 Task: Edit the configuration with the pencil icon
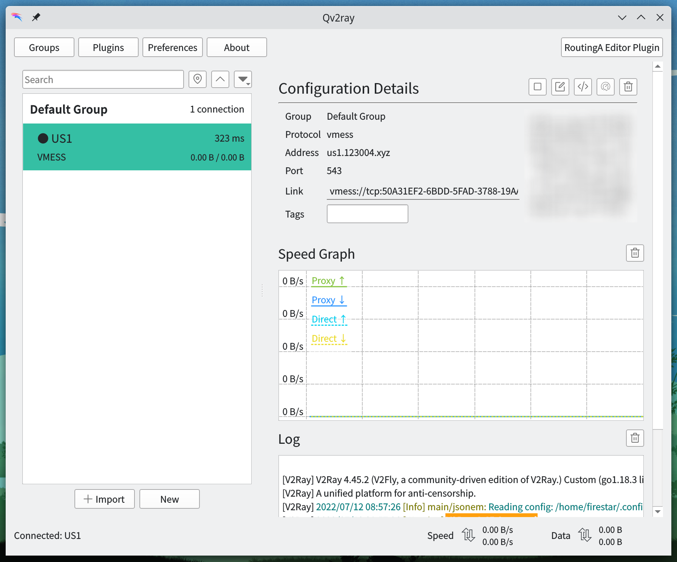(x=560, y=87)
